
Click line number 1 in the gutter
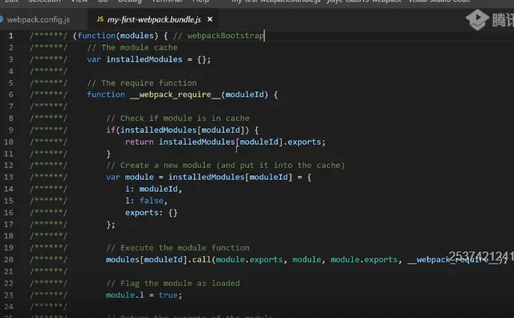pyautogui.click(x=10, y=36)
